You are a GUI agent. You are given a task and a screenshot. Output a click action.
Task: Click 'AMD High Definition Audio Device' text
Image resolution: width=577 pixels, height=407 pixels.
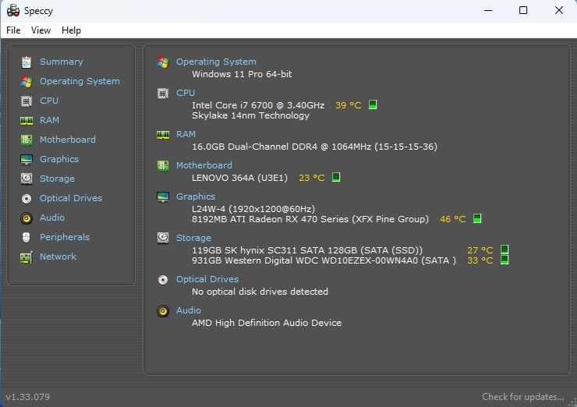point(267,323)
